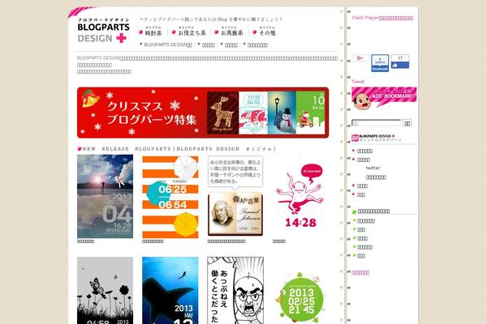Image resolution: width=487 pixels, height=324 pixels.
Task: Click the caption under the Samuel Johnson widget
Action: pyautogui.click(x=226, y=241)
